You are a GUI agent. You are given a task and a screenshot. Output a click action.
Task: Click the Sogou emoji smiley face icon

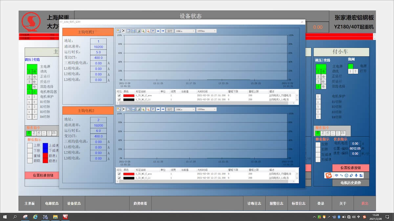pyautogui.click(x=346, y=175)
